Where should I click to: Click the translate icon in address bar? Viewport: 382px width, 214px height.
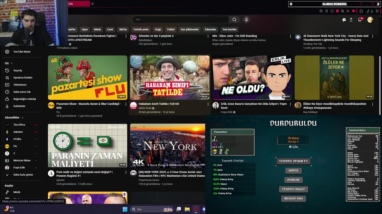click(x=343, y=11)
